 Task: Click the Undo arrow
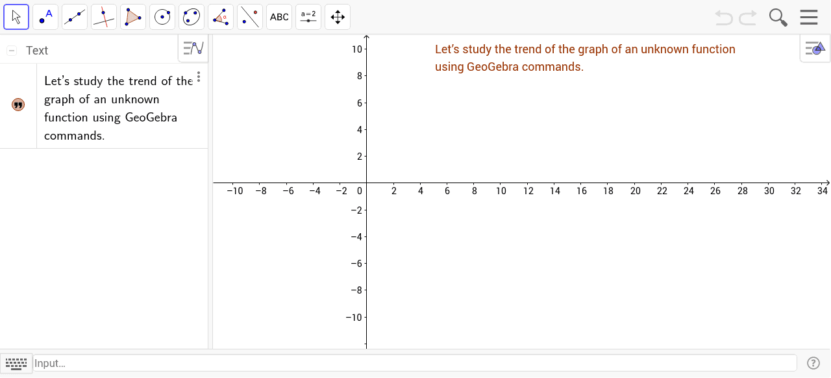click(724, 18)
